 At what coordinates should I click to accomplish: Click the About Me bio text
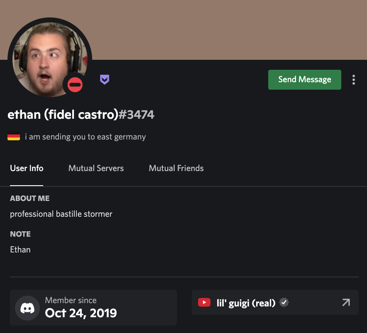click(61, 214)
